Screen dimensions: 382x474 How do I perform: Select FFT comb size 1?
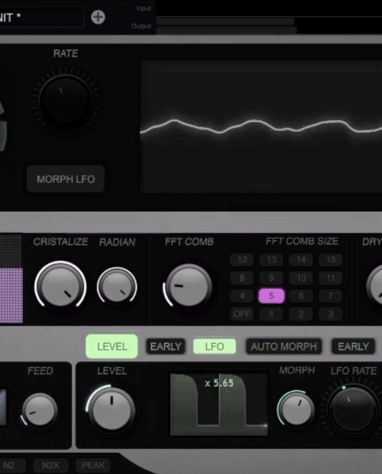point(272,314)
